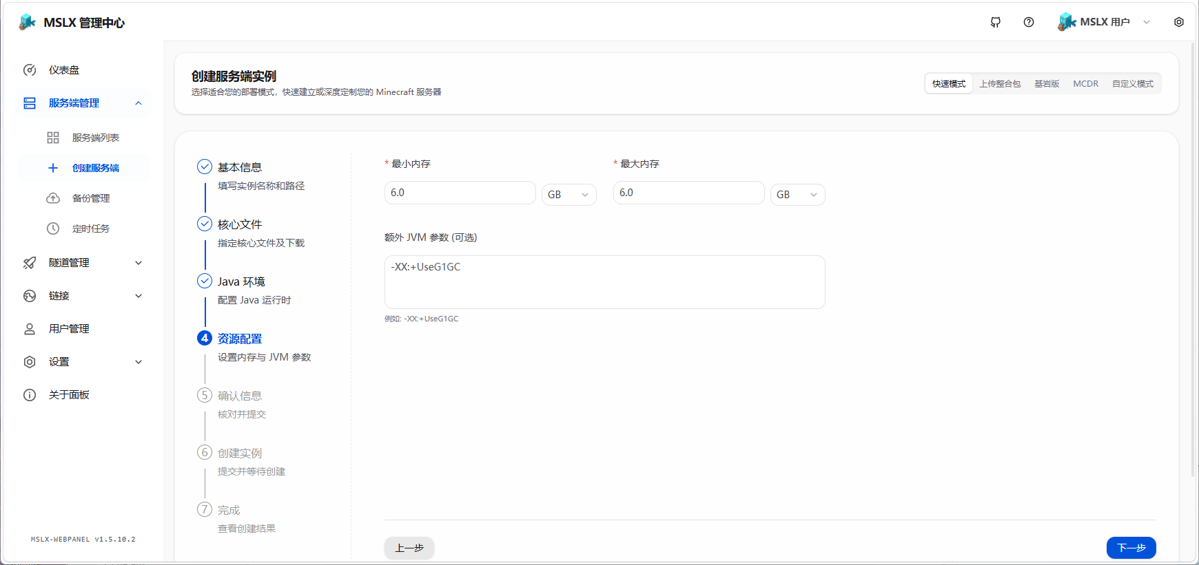Click the 创建服务端 plus icon
The image size is (1199, 565).
(53, 168)
